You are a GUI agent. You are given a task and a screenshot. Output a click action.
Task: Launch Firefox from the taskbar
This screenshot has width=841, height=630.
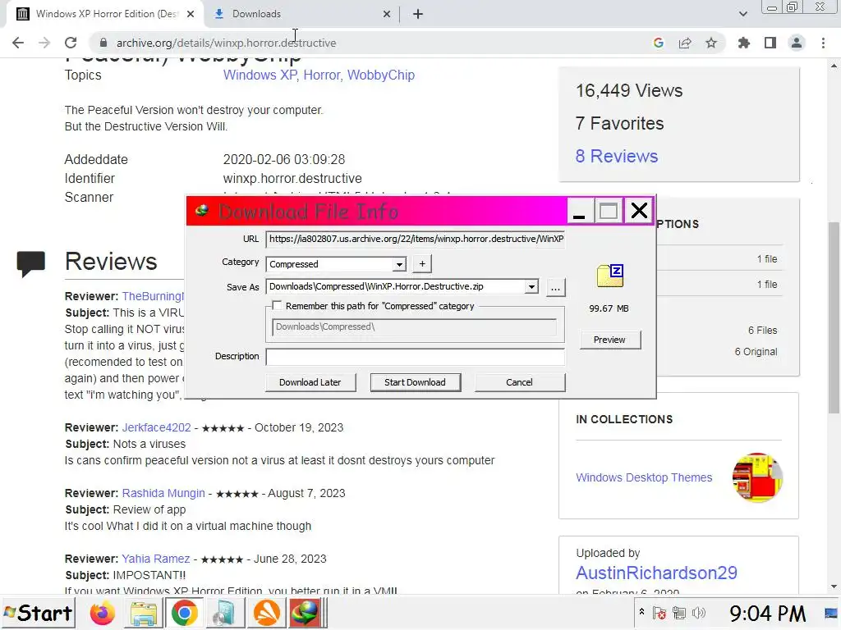pyautogui.click(x=103, y=613)
